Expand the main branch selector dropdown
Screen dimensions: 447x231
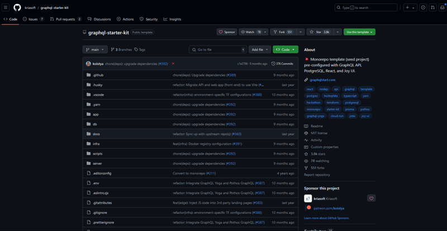coord(95,50)
